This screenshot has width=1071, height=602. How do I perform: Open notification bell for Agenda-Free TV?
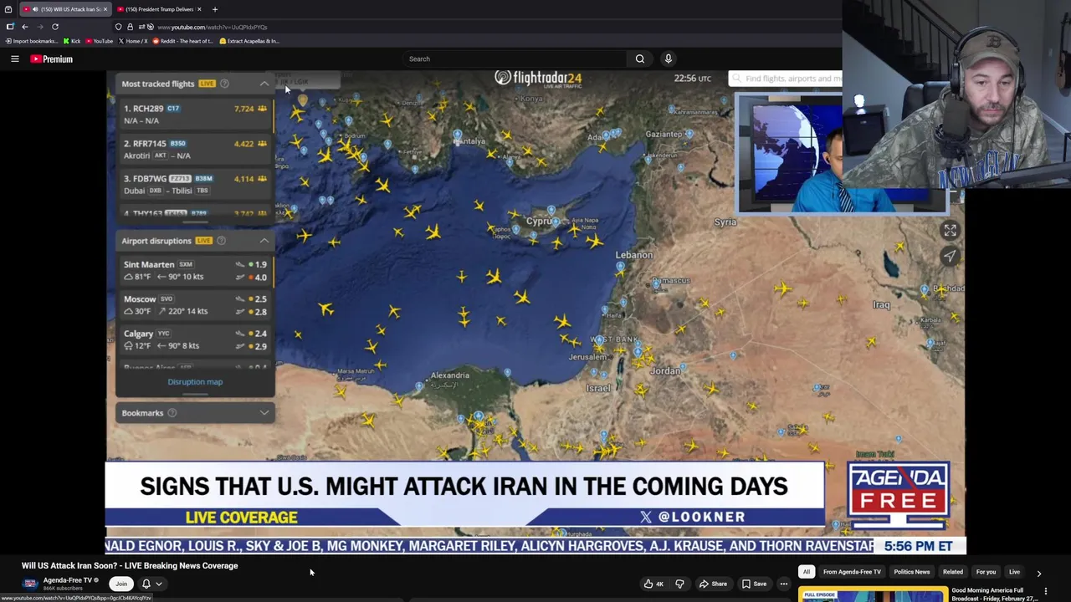click(146, 584)
